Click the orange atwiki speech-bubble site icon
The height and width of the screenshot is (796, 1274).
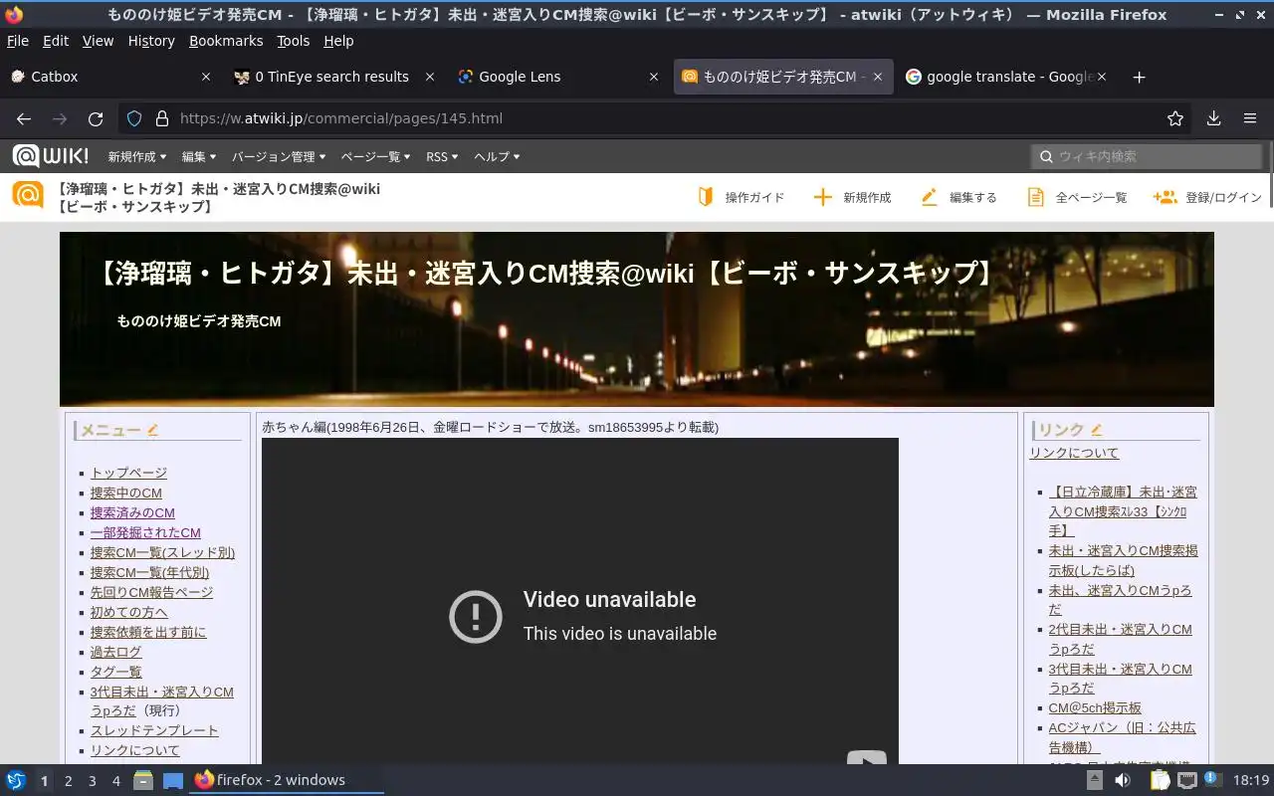[28, 195]
